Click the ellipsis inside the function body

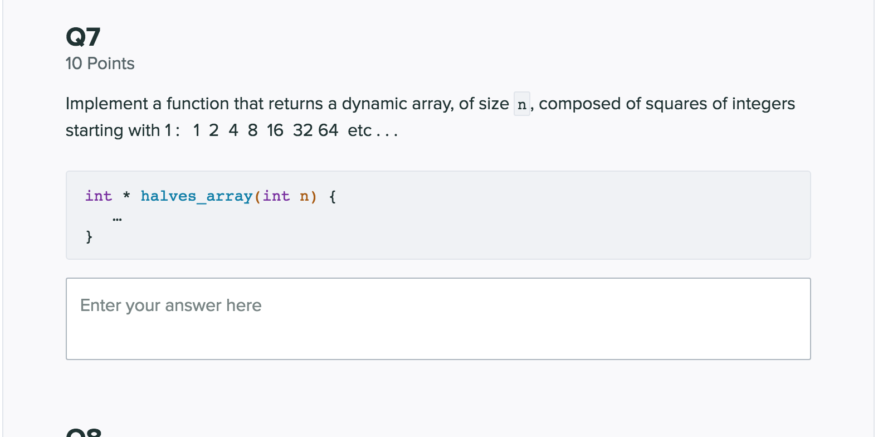(x=117, y=219)
